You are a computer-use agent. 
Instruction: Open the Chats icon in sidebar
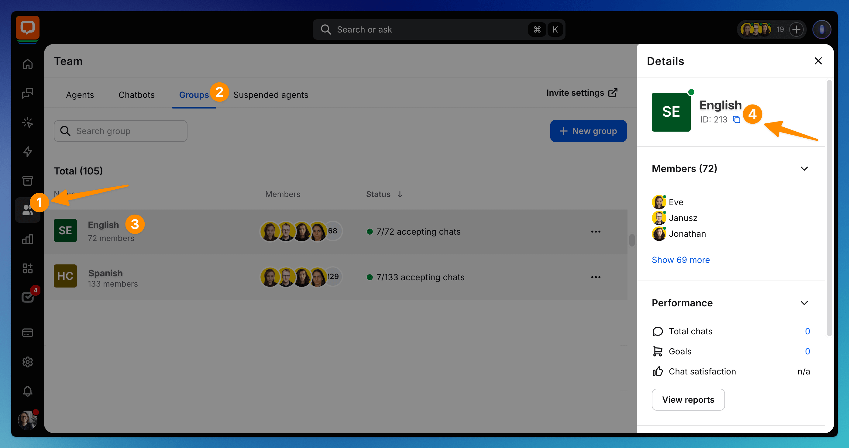28,93
